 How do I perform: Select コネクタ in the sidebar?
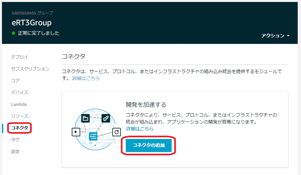(x=20, y=128)
